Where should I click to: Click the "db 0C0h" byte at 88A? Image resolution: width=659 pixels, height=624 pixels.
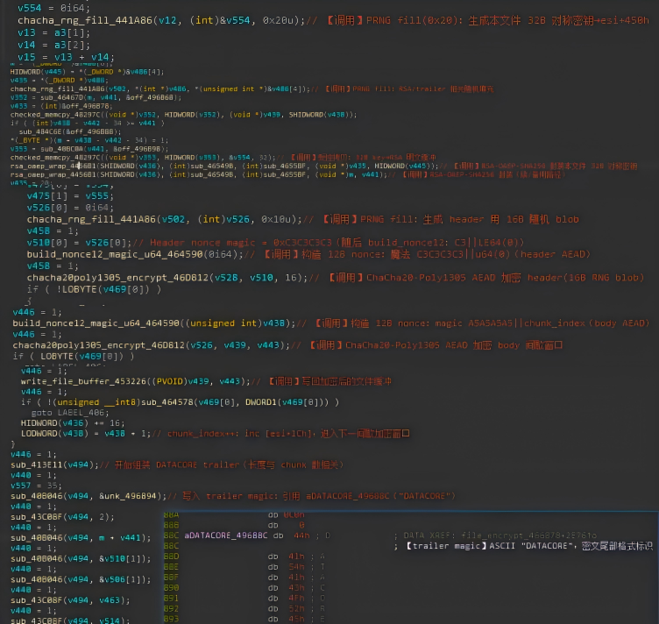(288, 514)
